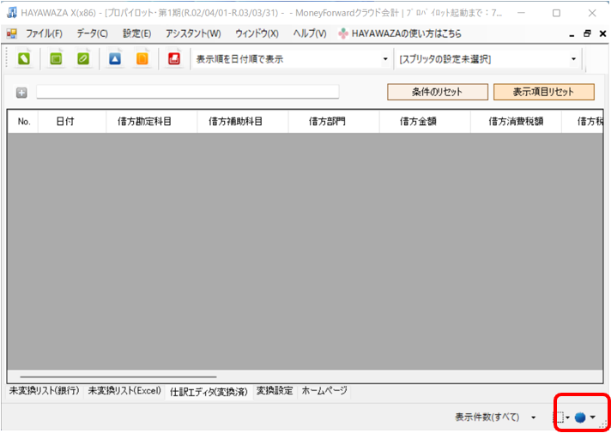Select the 仕訳エディタ(変換済) tab
The image size is (611, 433).
(x=209, y=392)
